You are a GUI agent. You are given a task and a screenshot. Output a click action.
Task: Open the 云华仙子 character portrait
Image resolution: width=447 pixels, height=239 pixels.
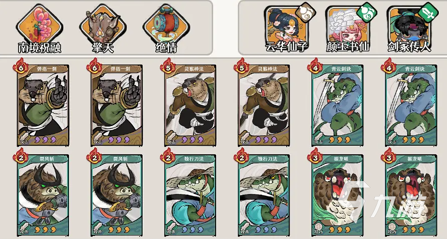pyautogui.click(x=286, y=26)
